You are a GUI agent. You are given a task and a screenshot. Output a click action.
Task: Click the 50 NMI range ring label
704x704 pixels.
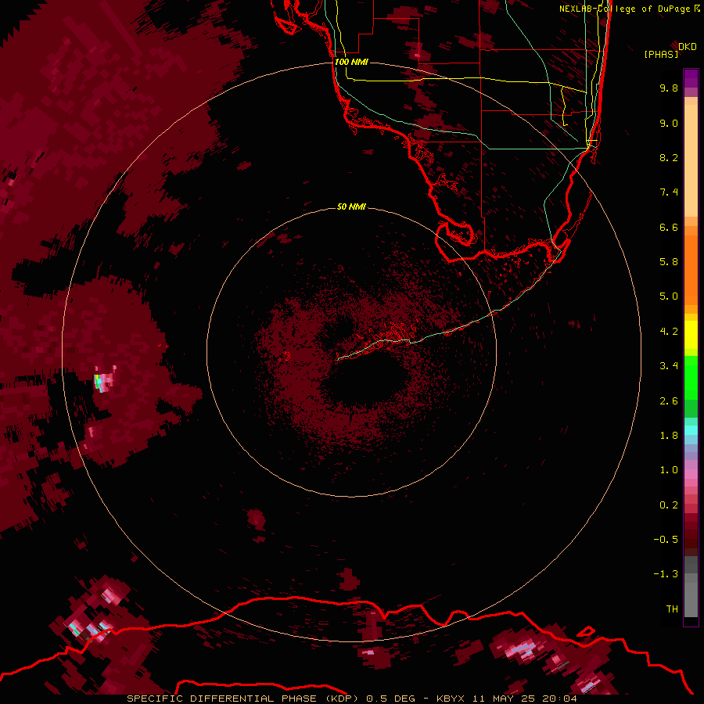[x=351, y=207]
